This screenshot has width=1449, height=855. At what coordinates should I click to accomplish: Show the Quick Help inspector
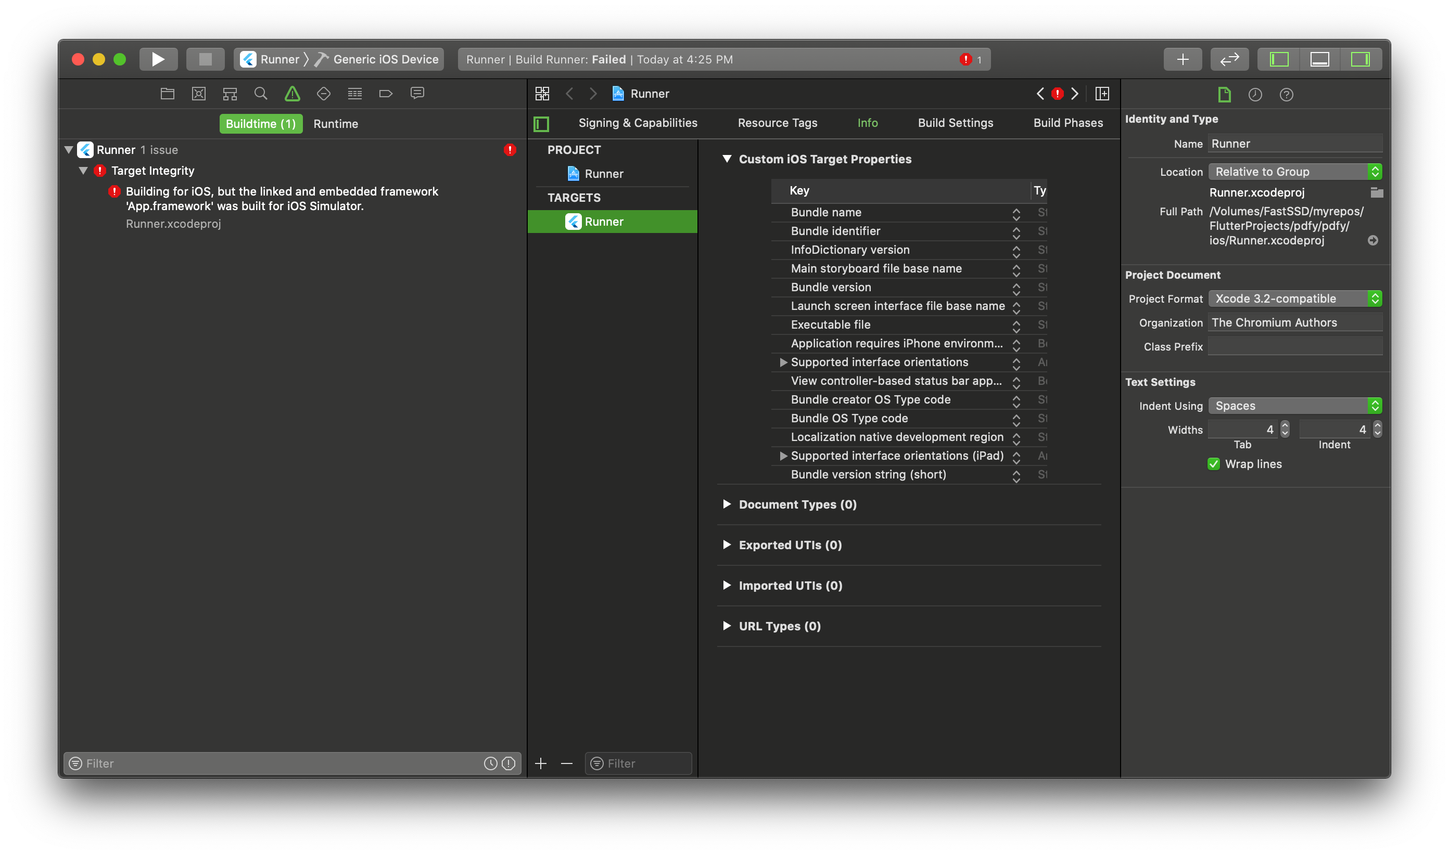pos(1286,95)
